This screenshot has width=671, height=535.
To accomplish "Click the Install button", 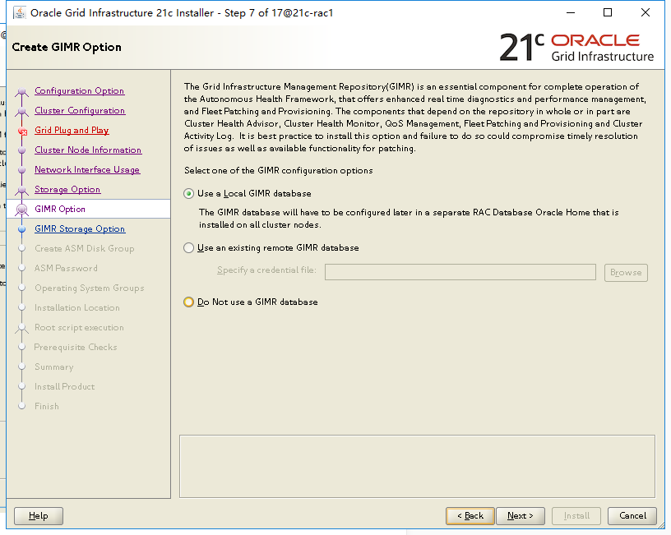I will click(x=576, y=516).
